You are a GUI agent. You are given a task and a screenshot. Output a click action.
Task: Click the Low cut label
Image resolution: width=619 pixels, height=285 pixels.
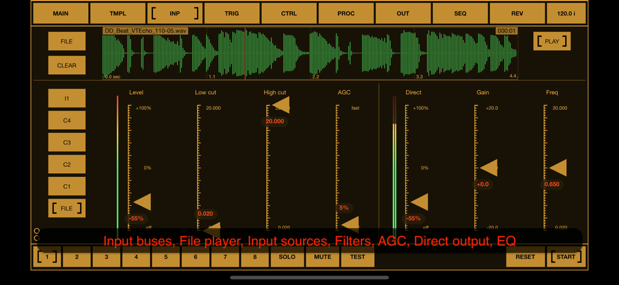206,92
